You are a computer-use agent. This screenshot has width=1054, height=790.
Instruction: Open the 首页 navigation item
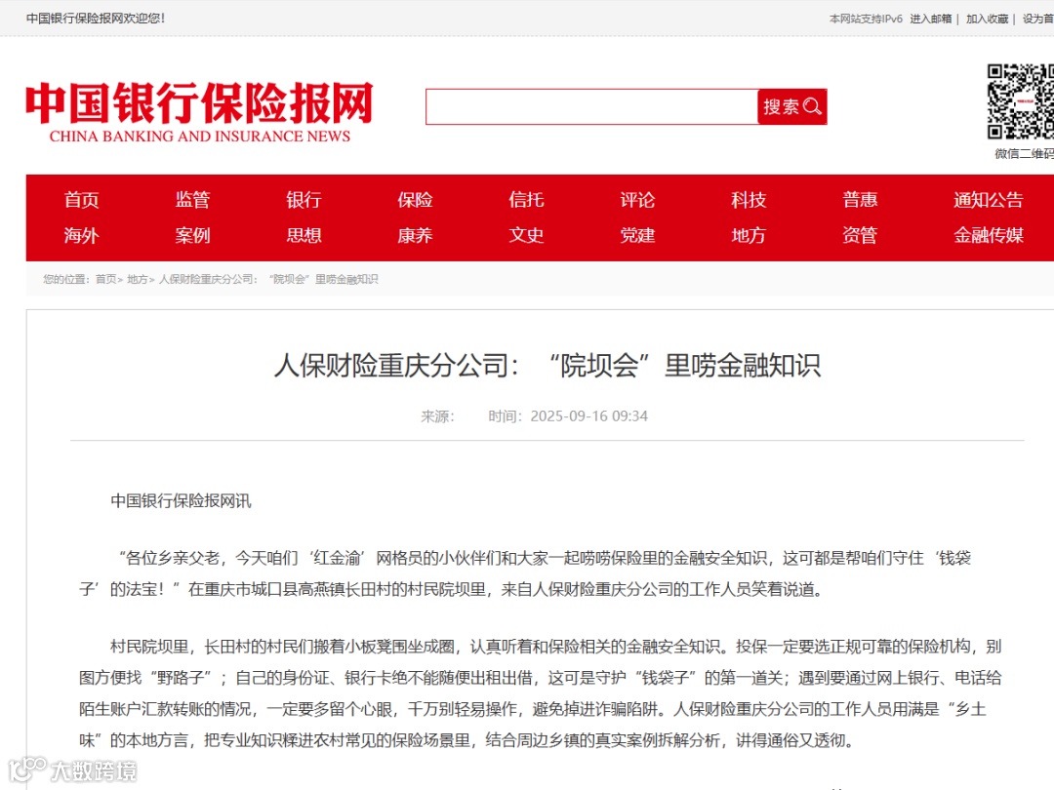tap(81, 200)
